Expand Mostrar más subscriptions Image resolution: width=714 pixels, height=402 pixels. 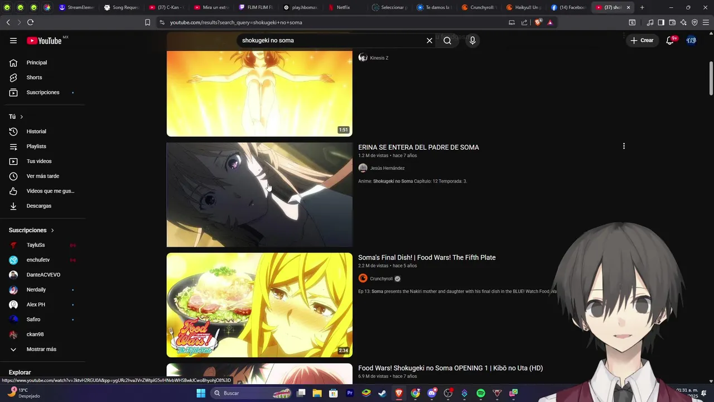[42, 349]
